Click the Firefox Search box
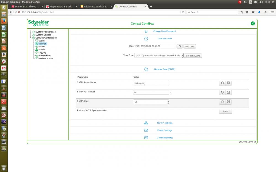This screenshot has width=276, height=172. click(212, 12)
